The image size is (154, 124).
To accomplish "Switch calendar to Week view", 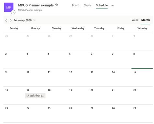I will pos(135,20).
